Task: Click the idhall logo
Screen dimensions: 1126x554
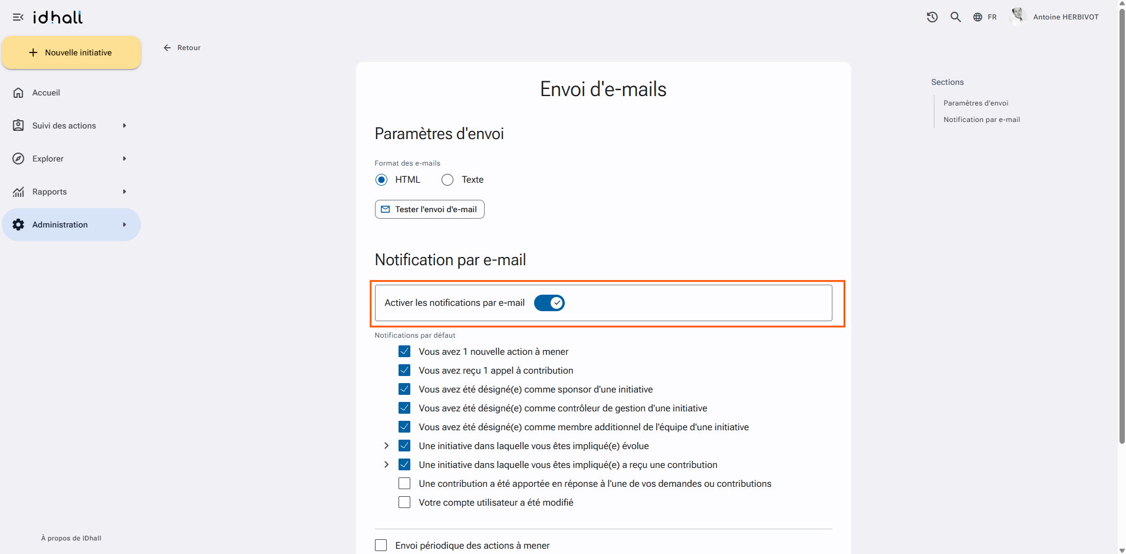Action: [58, 17]
